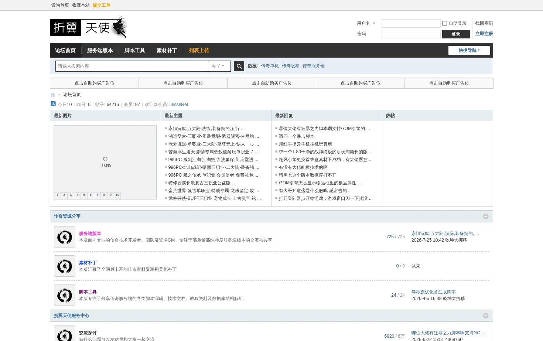Open reply 有大哥知道这是什么服吗

pos(315,191)
